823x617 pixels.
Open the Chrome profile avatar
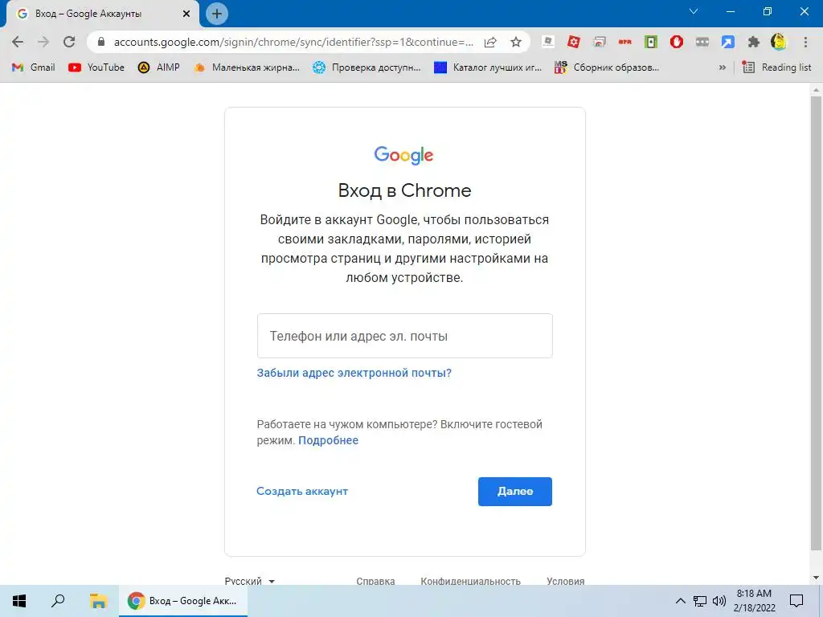779,42
